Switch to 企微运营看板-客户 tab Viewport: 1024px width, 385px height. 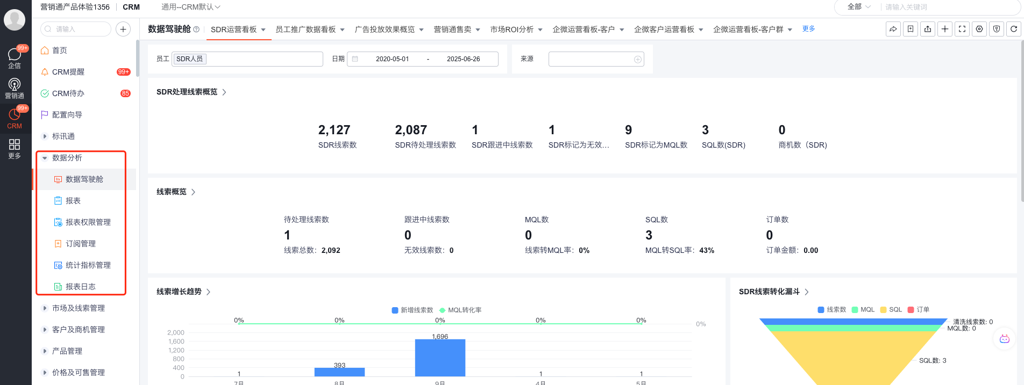584,30
